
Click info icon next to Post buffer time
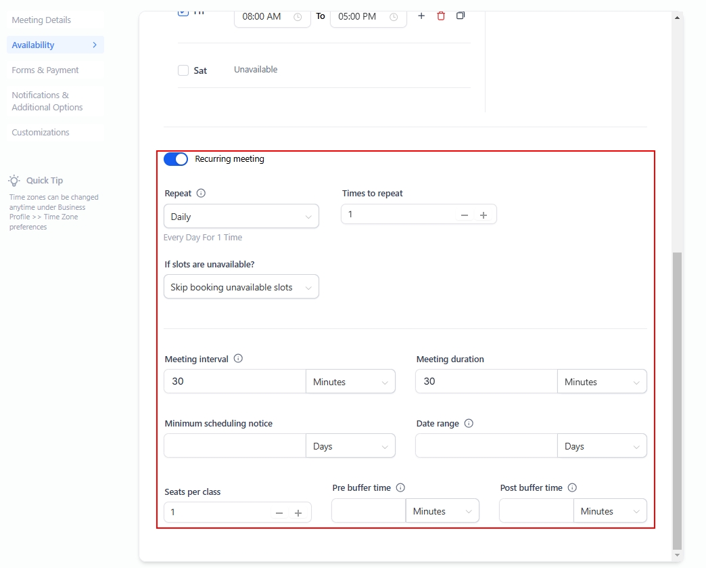(572, 487)
